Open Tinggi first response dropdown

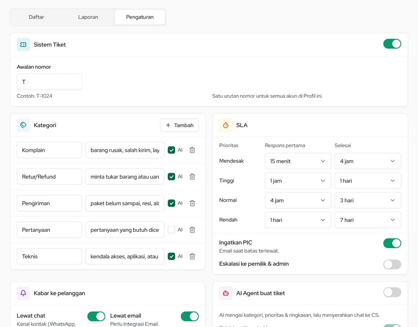point(298,181)
